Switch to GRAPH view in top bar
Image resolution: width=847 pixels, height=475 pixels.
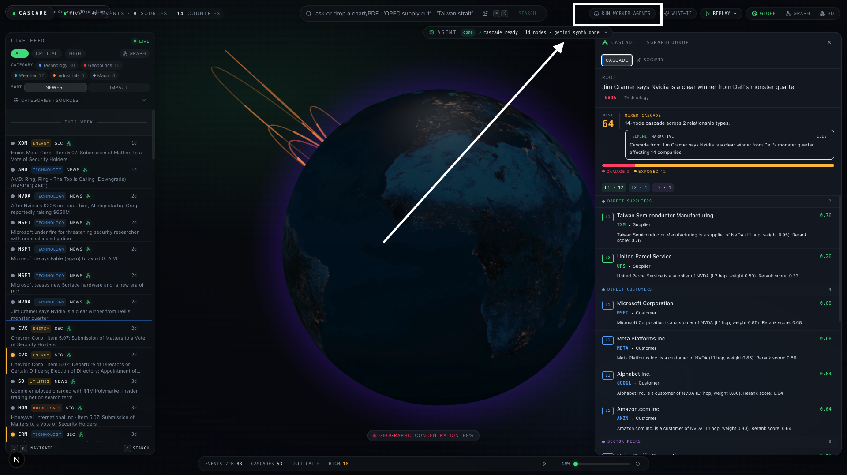click(798, 14)
